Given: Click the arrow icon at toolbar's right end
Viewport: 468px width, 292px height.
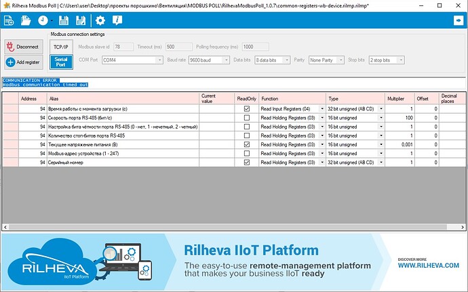Looking at the screenshot, I should 458,21.
